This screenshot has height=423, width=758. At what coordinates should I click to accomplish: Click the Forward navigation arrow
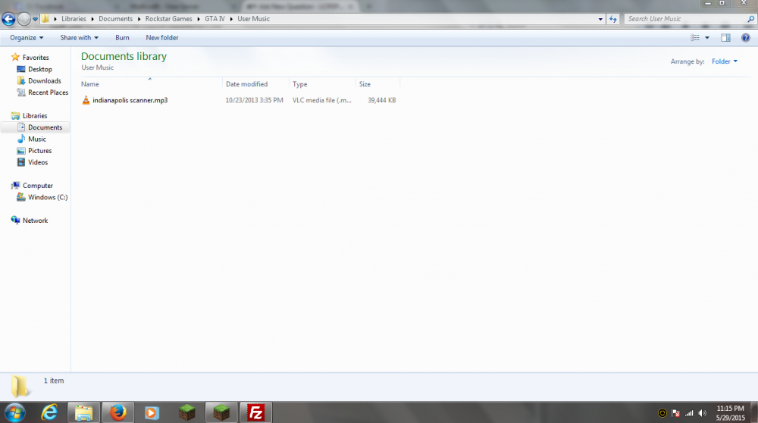[23, 19]
